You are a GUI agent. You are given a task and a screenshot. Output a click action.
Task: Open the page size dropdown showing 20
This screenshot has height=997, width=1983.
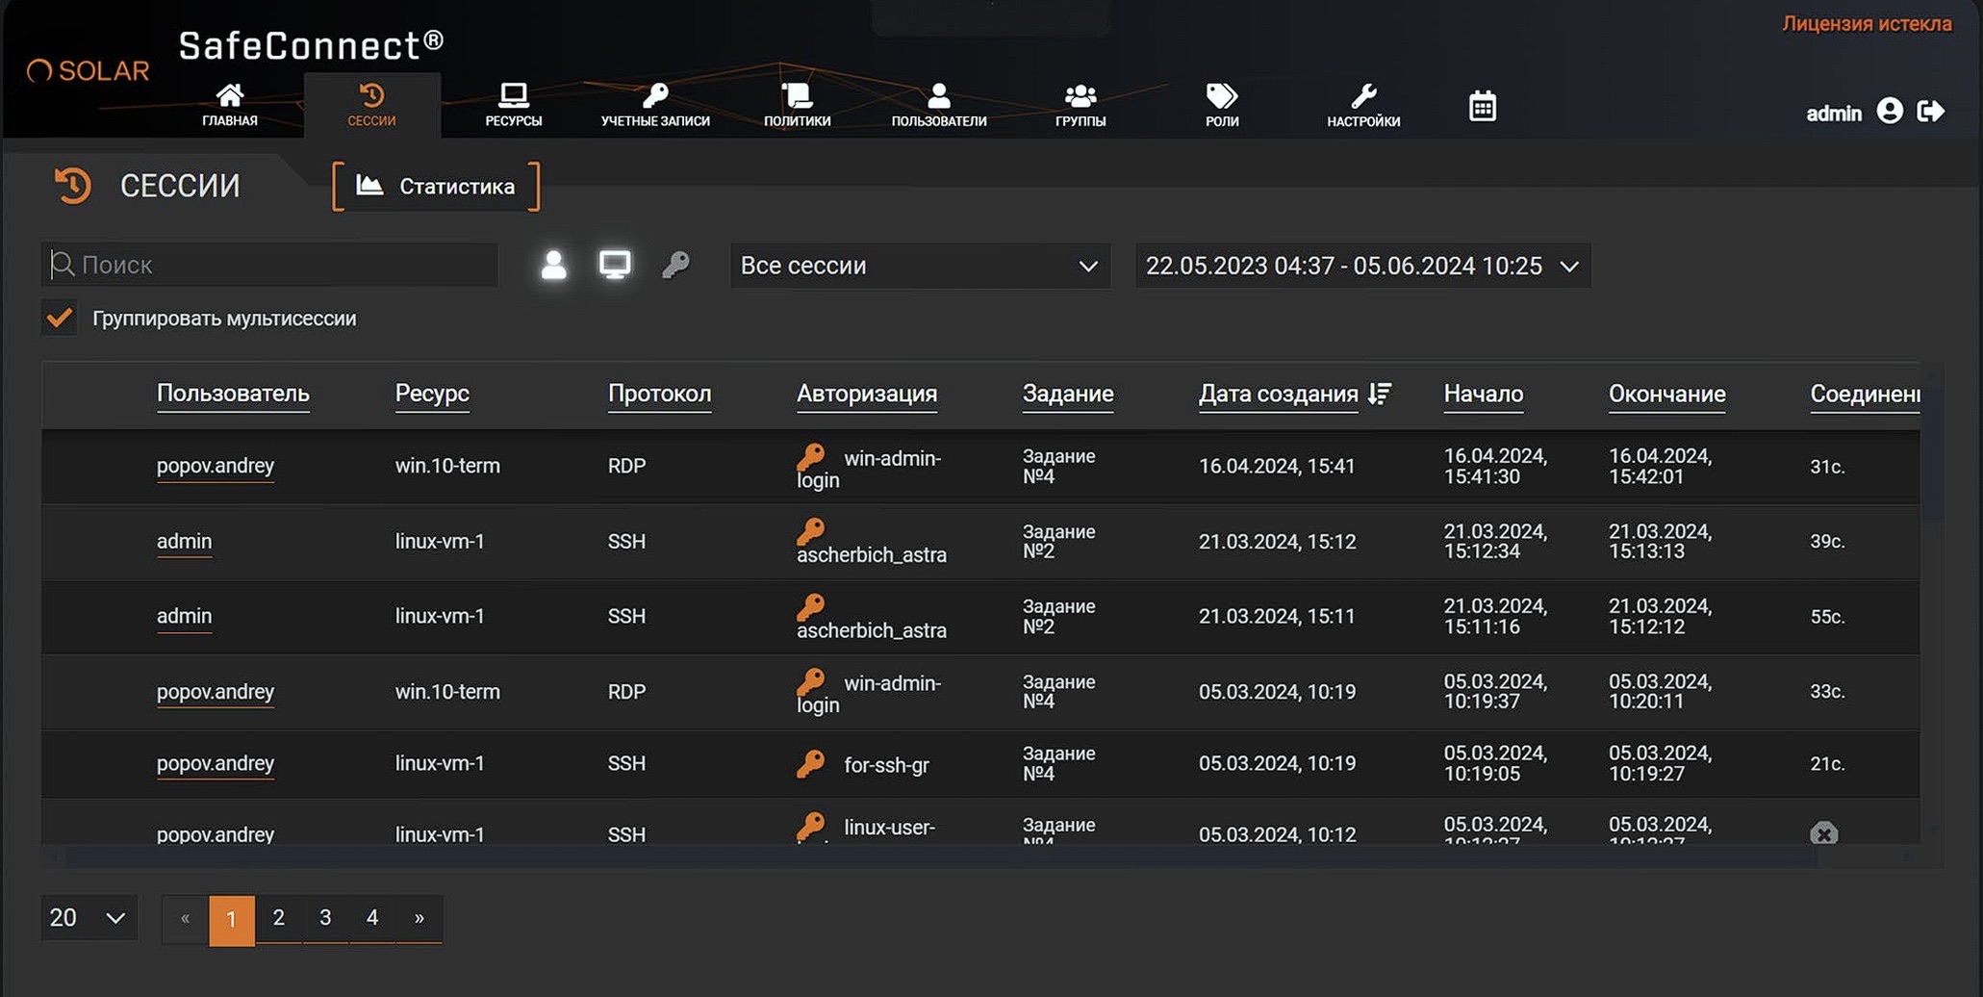89,918
